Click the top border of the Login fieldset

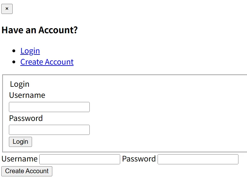click(x=127, y=75)
